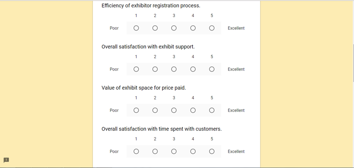Mark 3 for time with customers
Image resolution: width=354 pixels, height=168 pixels.
(174, 151)
